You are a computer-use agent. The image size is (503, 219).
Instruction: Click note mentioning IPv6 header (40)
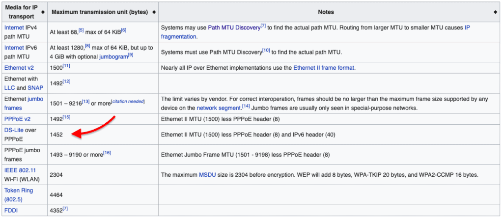click(248, 135)
